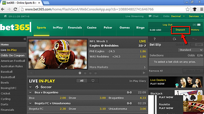This screenshot has height=114, width=204.
Task: Bet on Bragantino at 4.33
Action: coord(127,98)
